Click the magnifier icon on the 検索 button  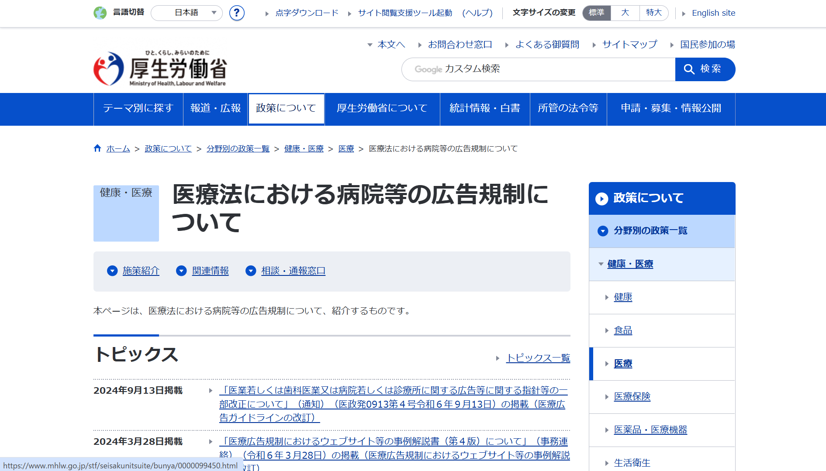tap(689, 69)
